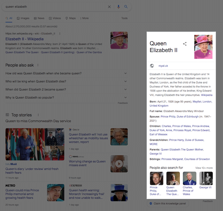Open Queen's diary 'under review' Daily Mail story
The height and width of the screenshot is (211, 223).
[x=32, y=171]
